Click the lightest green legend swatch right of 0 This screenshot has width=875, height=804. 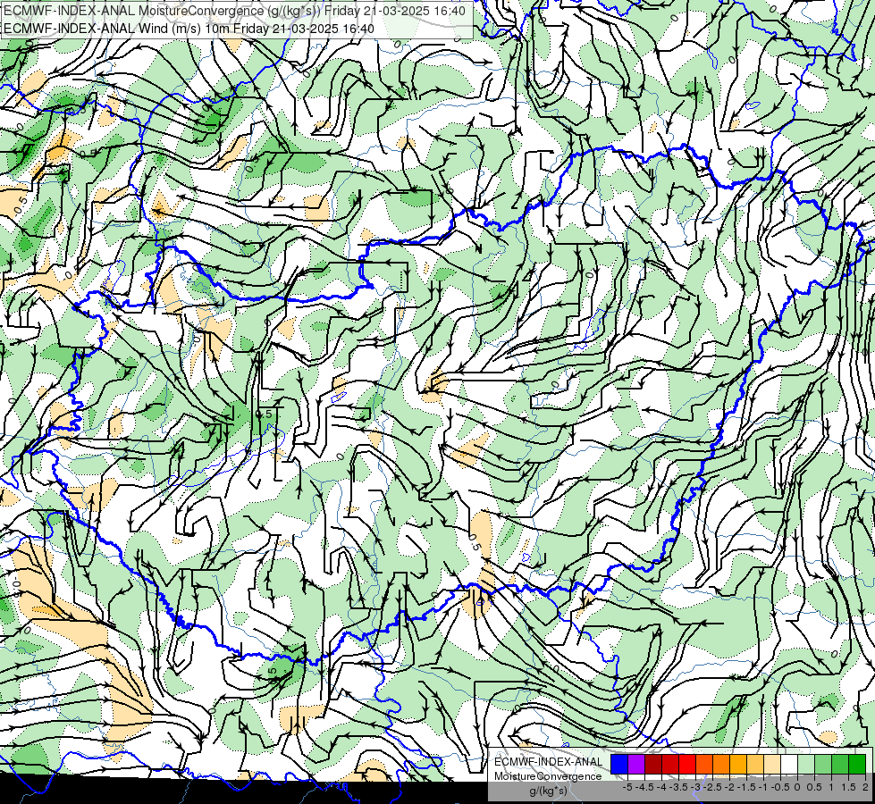(x=806, y=764)
